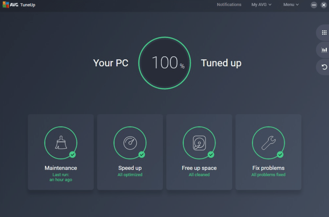Viewport: 329px width, 217px height.
Task: Click the Free up space hard drive icon
Action: point(199,143)
